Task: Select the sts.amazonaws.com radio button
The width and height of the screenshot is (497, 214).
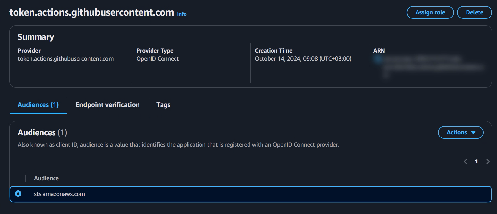Action: [x=18, y=194]
